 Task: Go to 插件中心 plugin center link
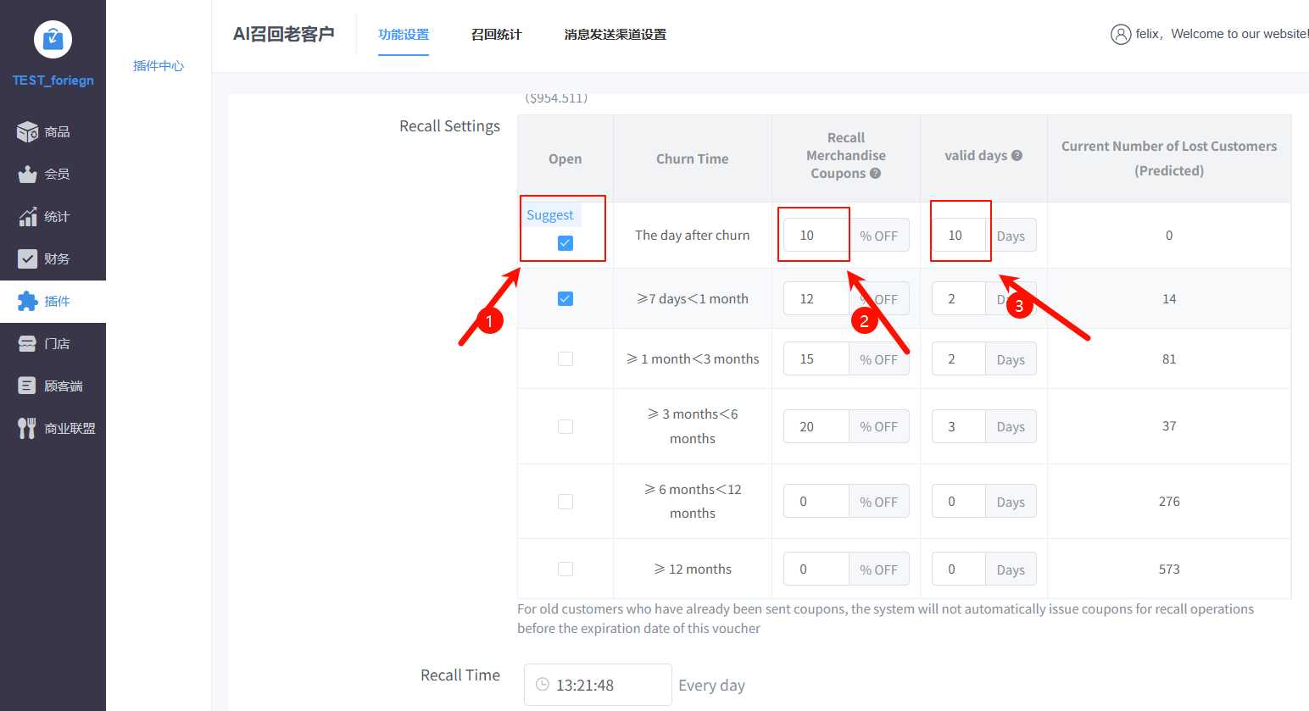click(x=159, y=66)
